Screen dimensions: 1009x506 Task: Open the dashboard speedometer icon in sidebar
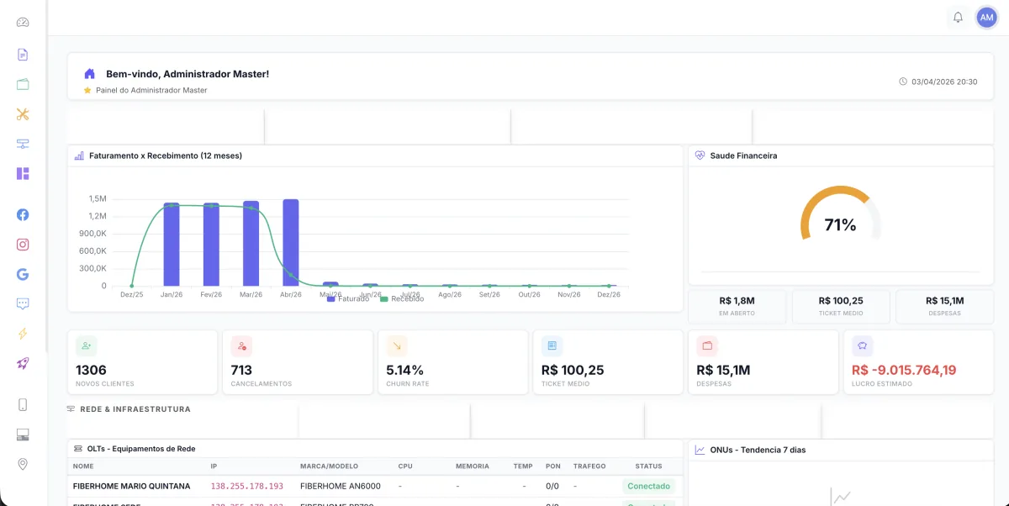(x=23, y=23)
